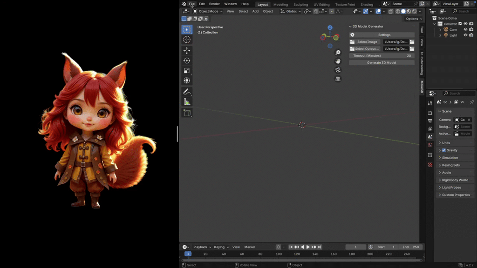477x268 pixels.
Task: Select the Select Box tool
Action: 187,29
